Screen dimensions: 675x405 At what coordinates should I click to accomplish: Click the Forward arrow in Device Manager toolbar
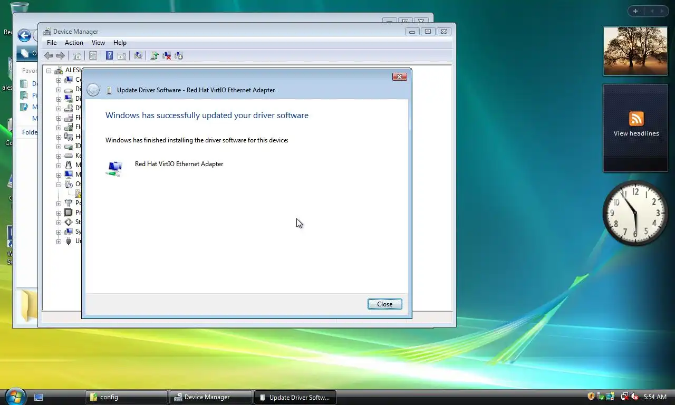tap(61, 55)
